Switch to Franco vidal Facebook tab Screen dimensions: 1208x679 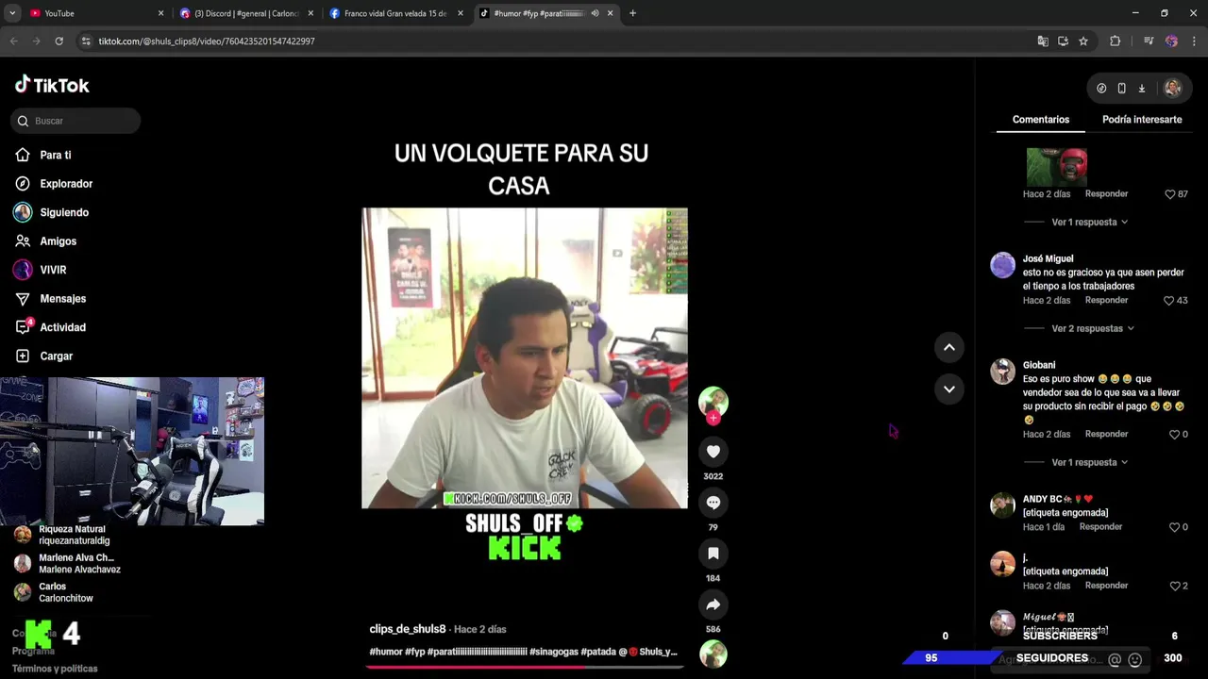point(396,13)
